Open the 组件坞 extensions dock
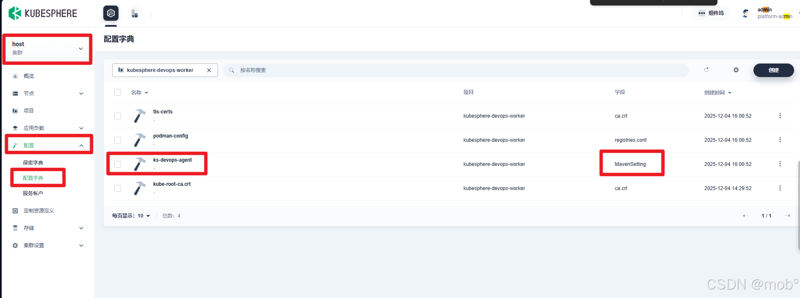 (711, 13)
